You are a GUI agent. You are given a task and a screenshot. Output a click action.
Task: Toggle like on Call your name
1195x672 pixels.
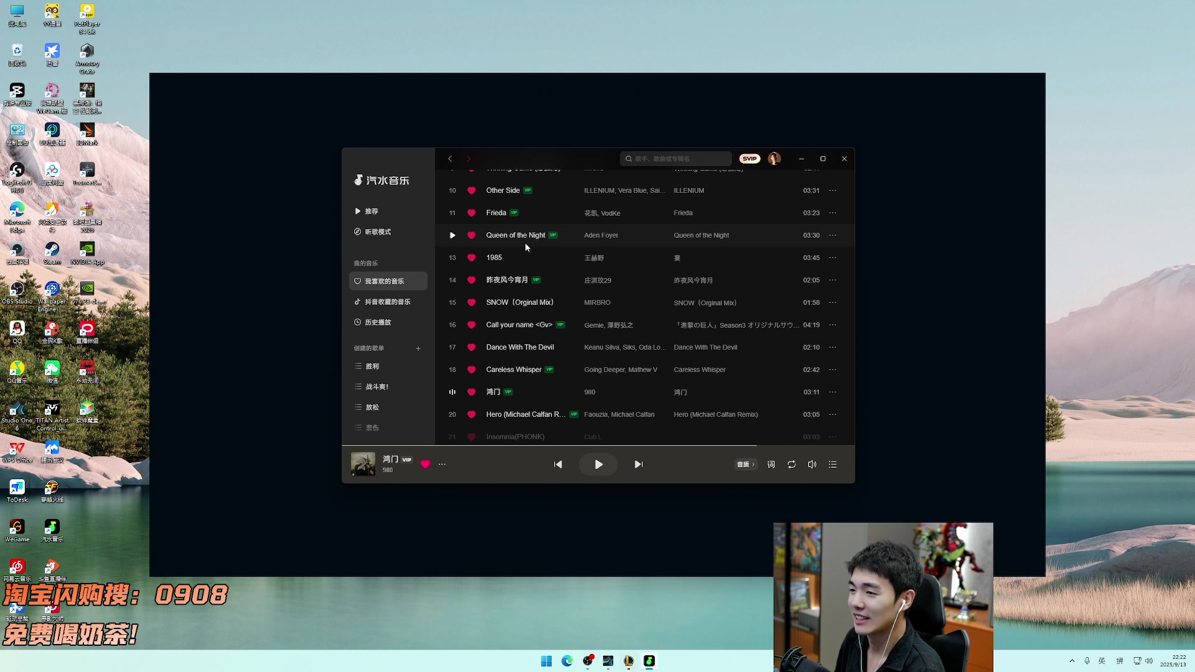pyautogui.click(x=471, y=325)
